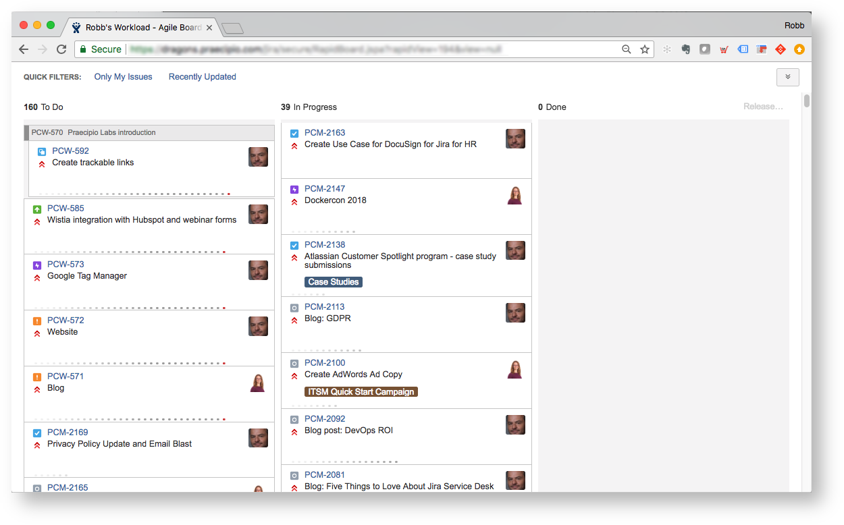844x525 pixels.
Task: Click the In Progress column header
Action: pos(309,107)
